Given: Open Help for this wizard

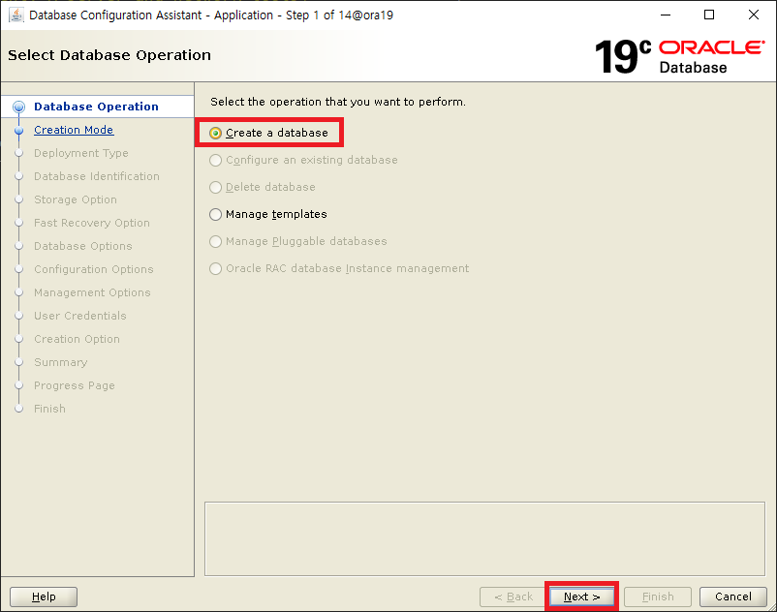Looking at the screenshot, I should pyautogui.click(x=44, y=597).
